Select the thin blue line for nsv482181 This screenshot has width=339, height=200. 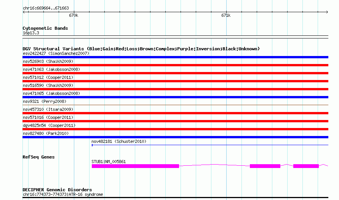pyautogui.click(x=210, y=145)
